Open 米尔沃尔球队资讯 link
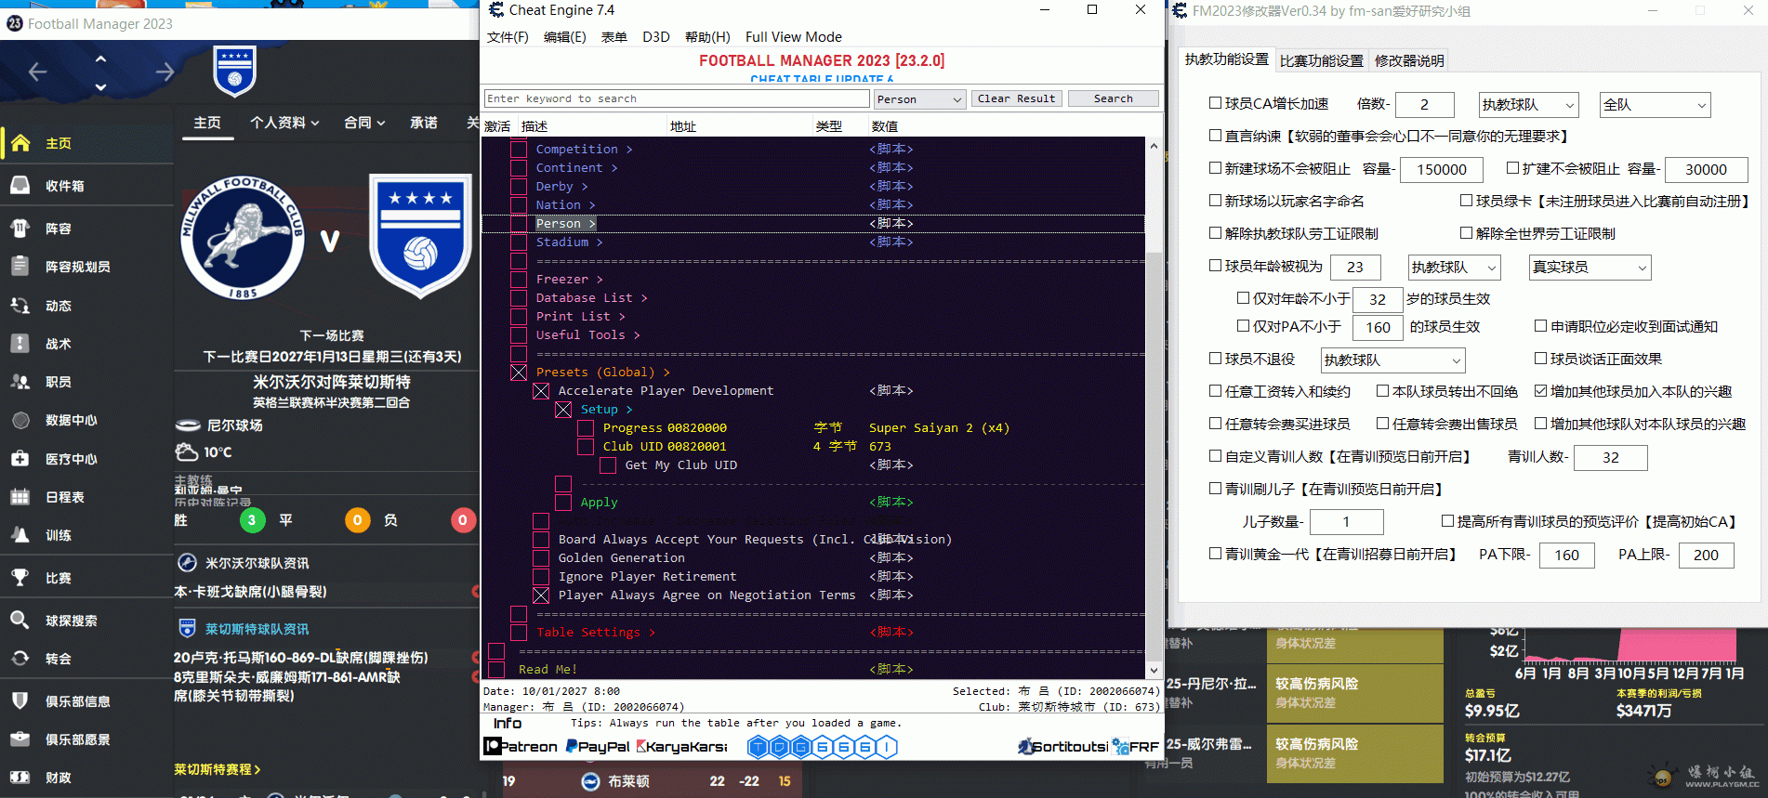1768x798 pixels. click(257, 563)
